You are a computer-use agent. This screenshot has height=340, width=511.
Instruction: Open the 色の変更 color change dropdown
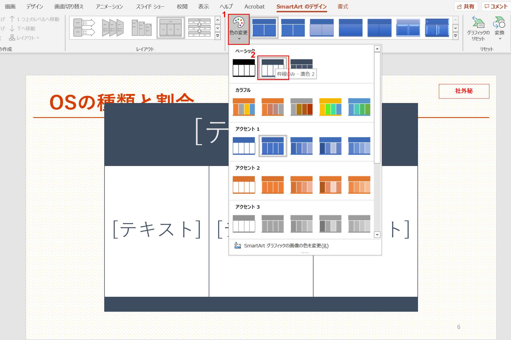tap(239, 29)
